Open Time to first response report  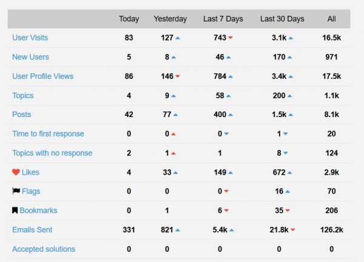point(48,133)
